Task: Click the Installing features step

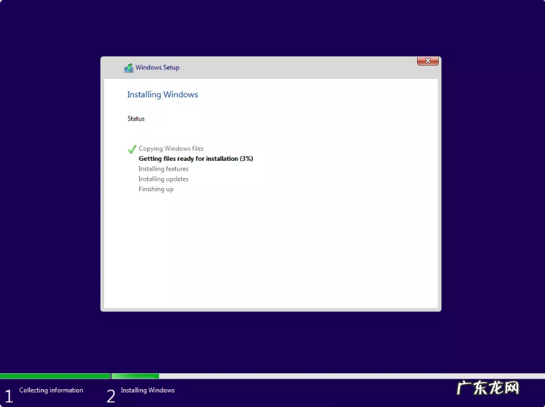Action: (x=163, y=169)
